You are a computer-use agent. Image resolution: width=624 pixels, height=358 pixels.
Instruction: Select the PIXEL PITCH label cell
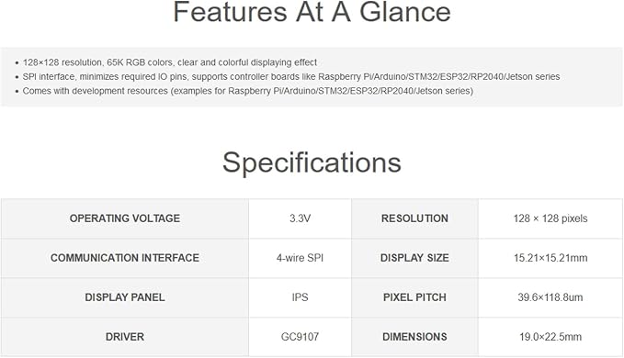point(414,297)
